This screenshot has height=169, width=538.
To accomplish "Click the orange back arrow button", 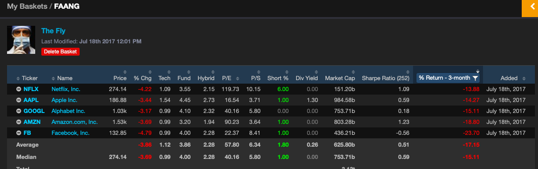I will click(530, 8).
